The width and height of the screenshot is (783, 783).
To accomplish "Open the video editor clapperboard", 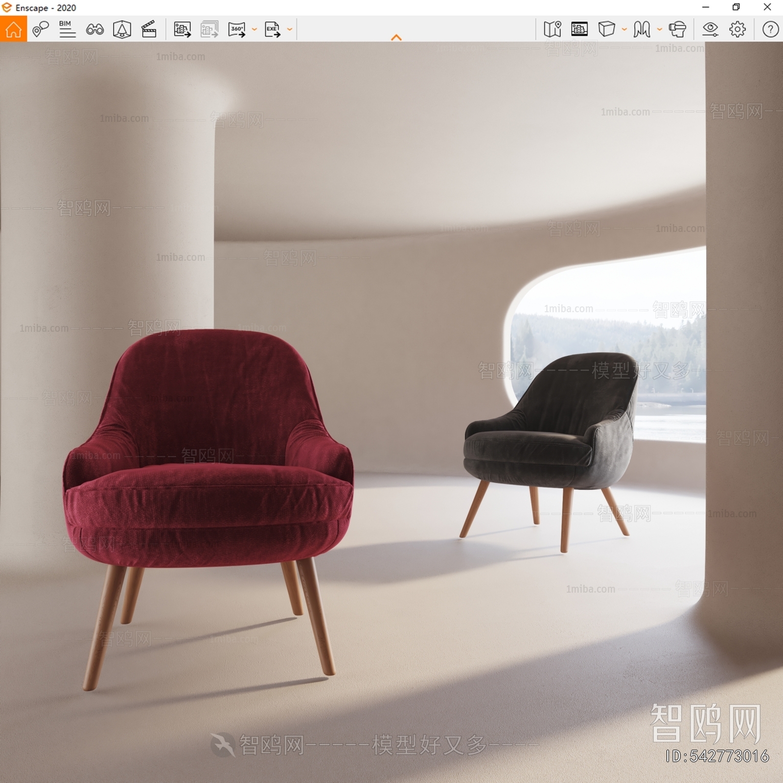I will (x=149, y=29).
